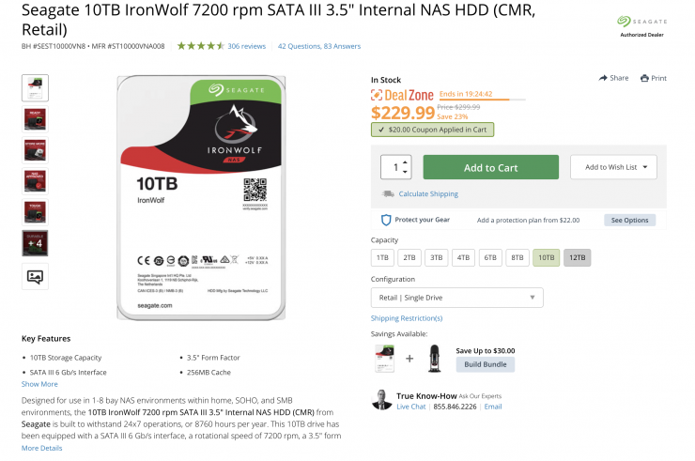Click the Build Bundle button

tap(486, 364)
